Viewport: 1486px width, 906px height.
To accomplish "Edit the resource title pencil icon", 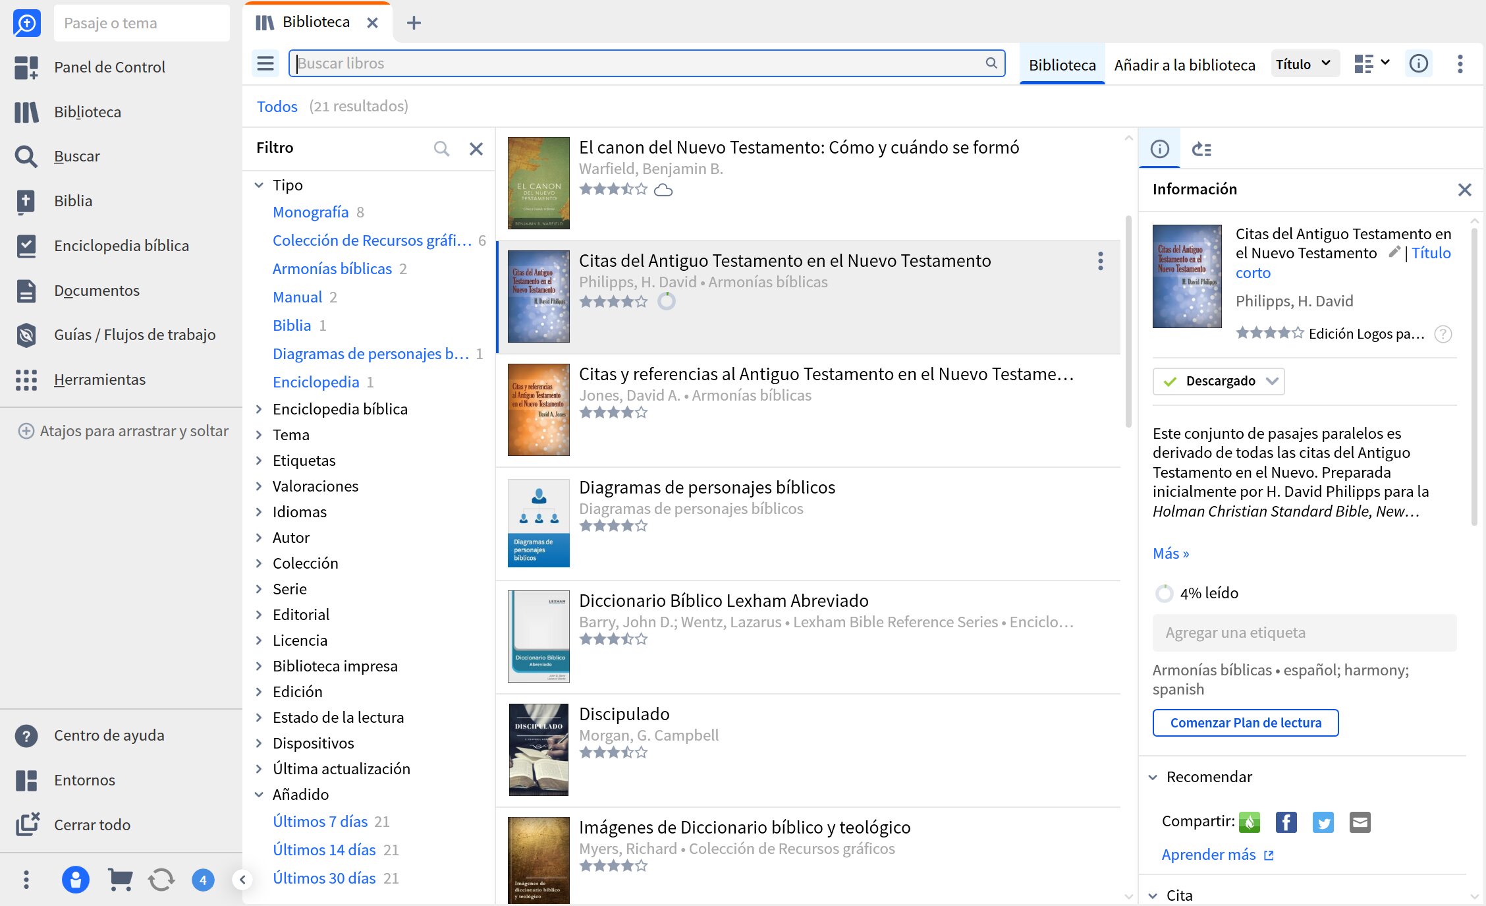I will (1394, 252).
